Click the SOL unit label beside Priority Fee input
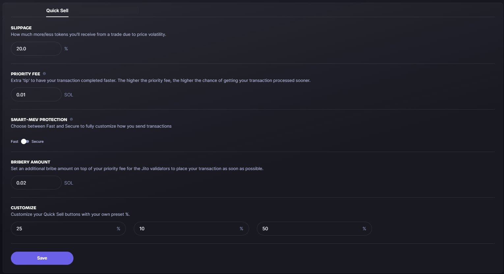The width and height of the screenshot is (504, 274). pyautogui.click(x=69, y=95)
